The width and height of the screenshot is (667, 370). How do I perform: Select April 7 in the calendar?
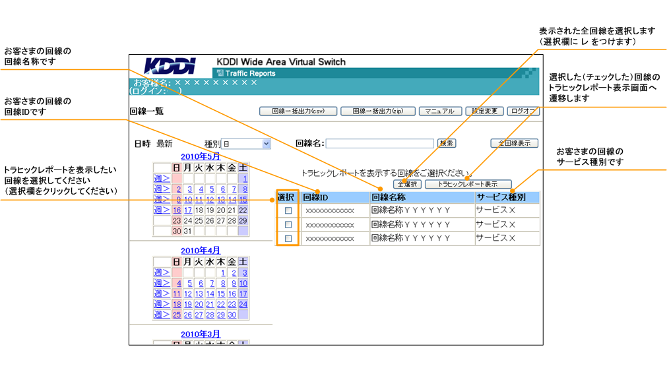[x=212, y=283]
